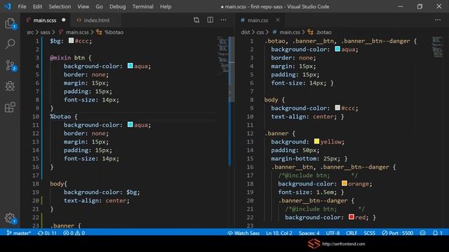Click Spaces: 4 indentation setting

(309, 233)
